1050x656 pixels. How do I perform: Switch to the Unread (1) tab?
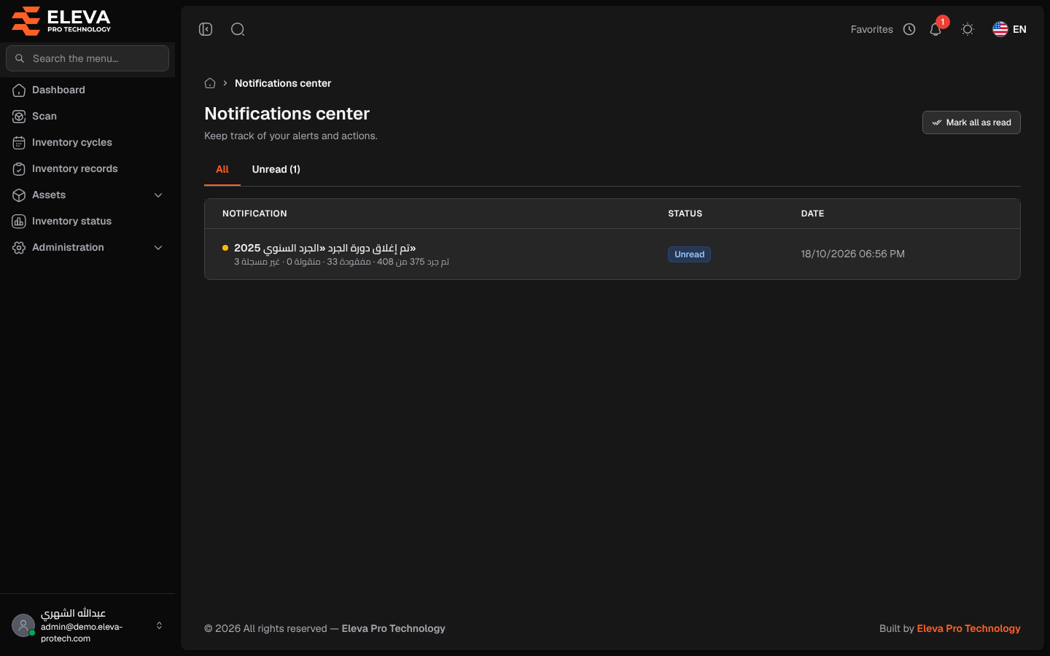tap(276, 169)
